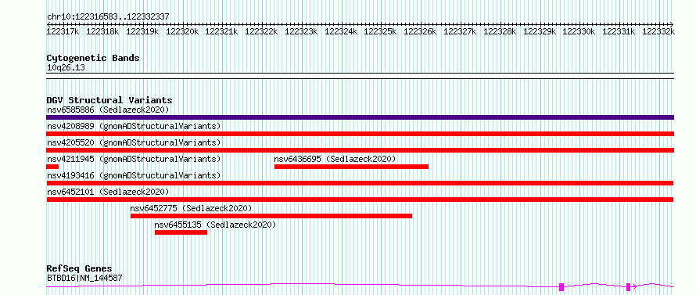The image size is (696, 295).
Task: Click the BTBD16 exon block with arrow
Action: [x=628, y=287]
